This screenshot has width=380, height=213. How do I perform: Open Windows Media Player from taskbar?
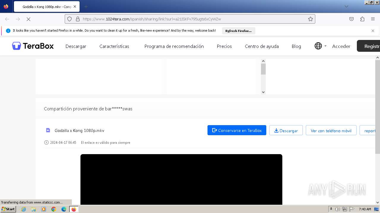point(44,209)
